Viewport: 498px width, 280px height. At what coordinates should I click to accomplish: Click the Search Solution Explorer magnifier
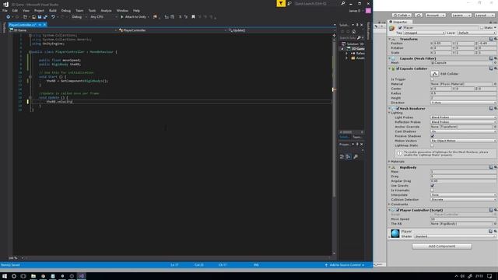[x=359, y=38]
